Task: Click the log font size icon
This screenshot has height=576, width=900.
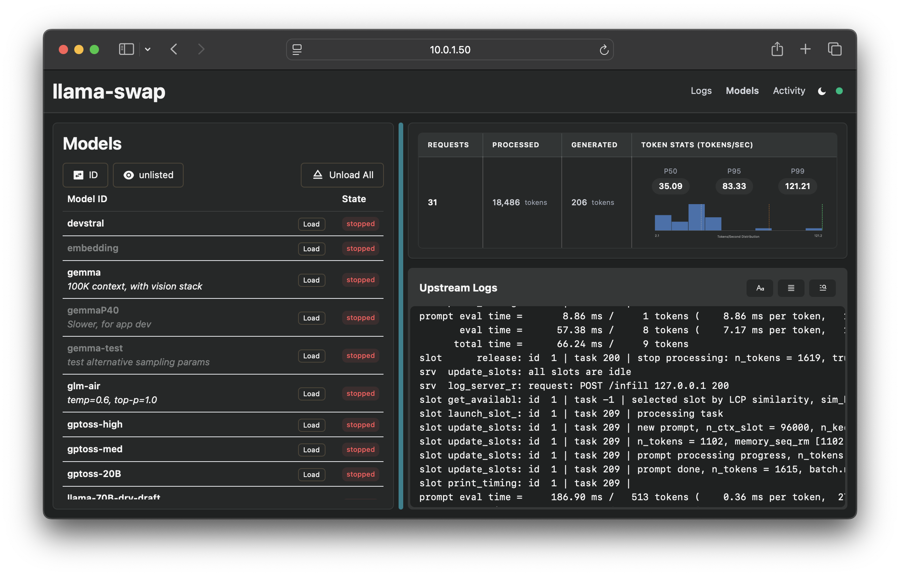Action: [x=760, y=288]
